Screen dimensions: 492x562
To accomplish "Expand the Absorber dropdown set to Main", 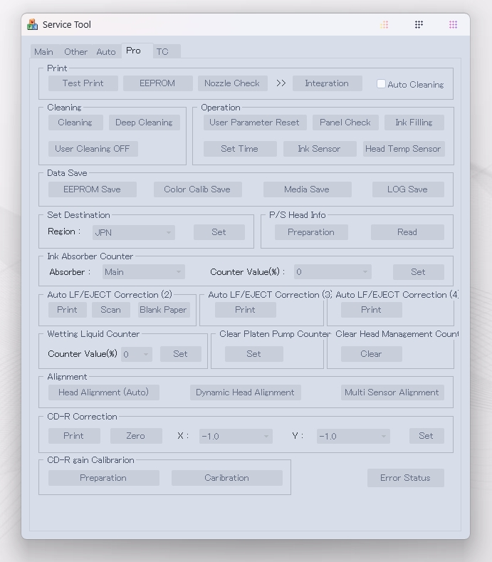I will 143,272.
